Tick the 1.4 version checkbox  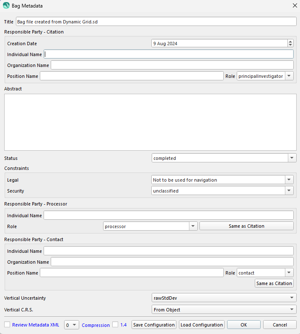(x=115, y=324)
